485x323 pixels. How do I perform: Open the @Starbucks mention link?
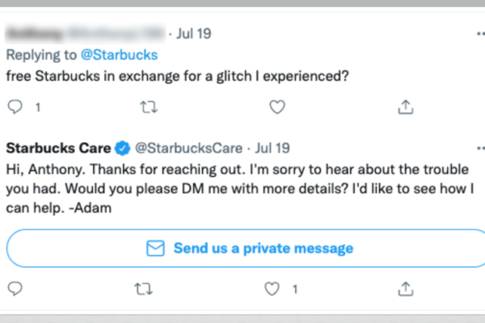pos(119,55)
